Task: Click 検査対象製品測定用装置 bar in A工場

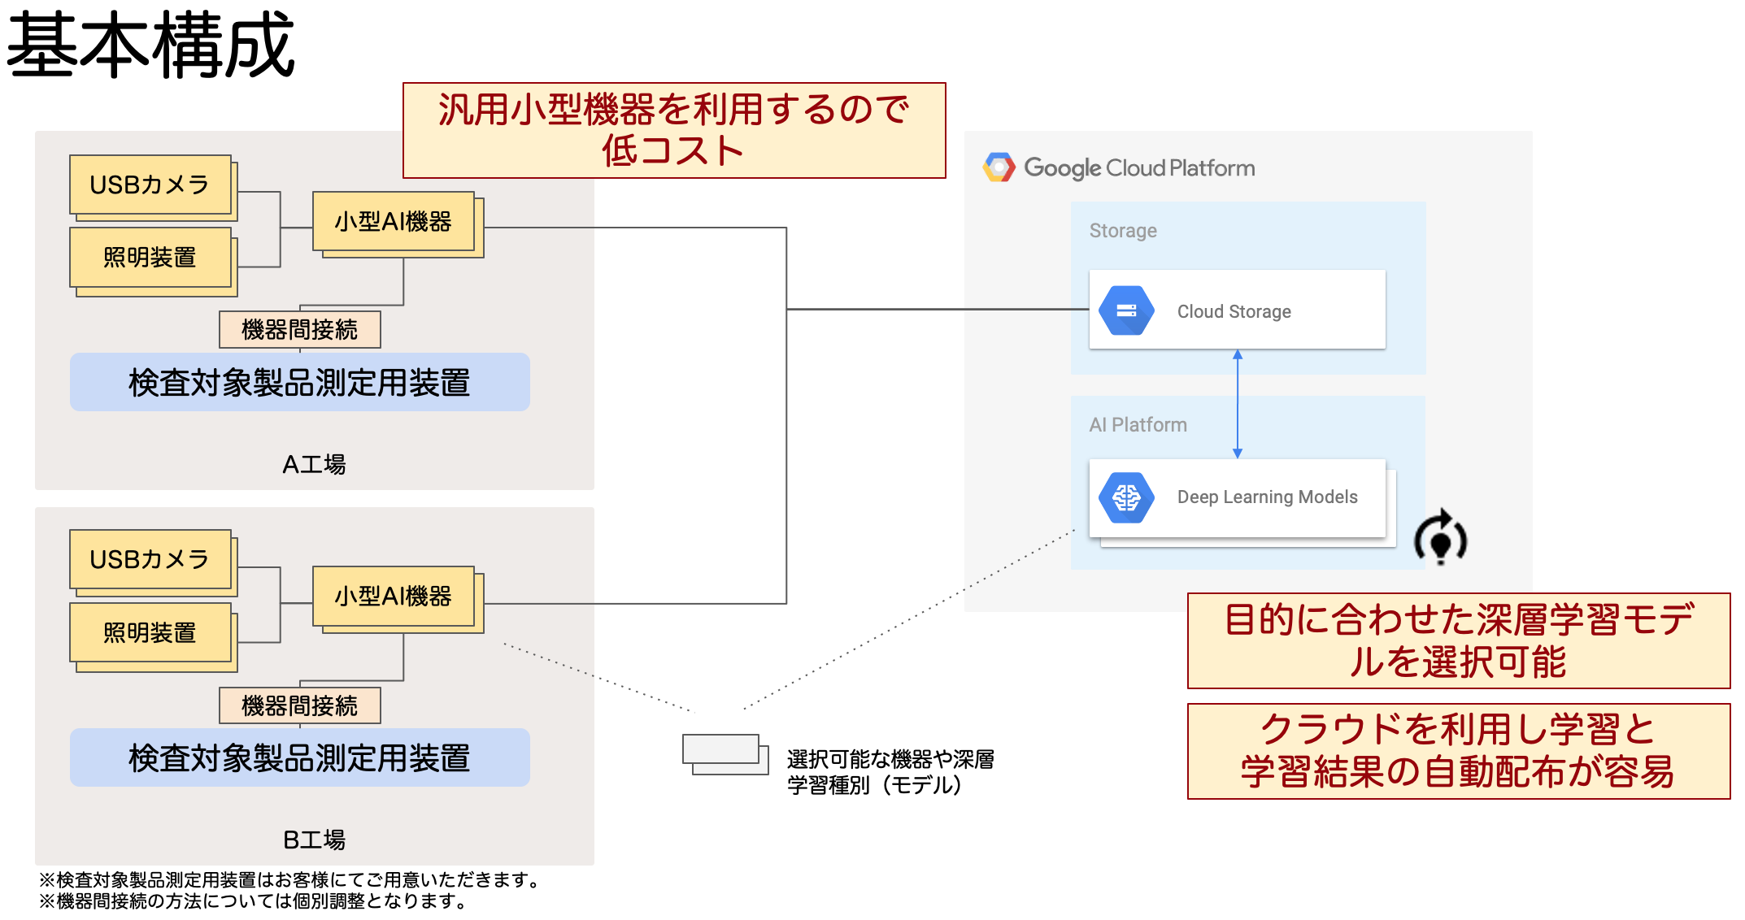Action: click(300, 382)
